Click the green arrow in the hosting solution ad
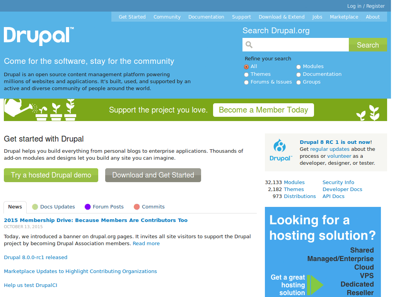396x297 pixels. point(315,284)
